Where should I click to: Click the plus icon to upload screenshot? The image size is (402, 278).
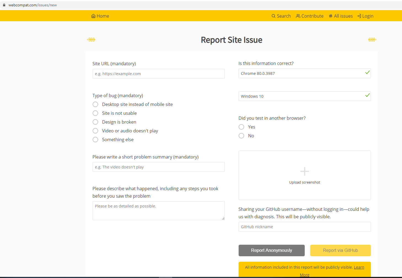pyautogui.click(x=304, y=171)
